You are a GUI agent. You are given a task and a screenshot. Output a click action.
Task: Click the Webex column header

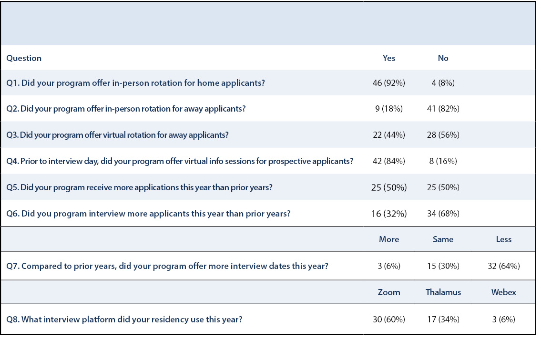[504, 292]
